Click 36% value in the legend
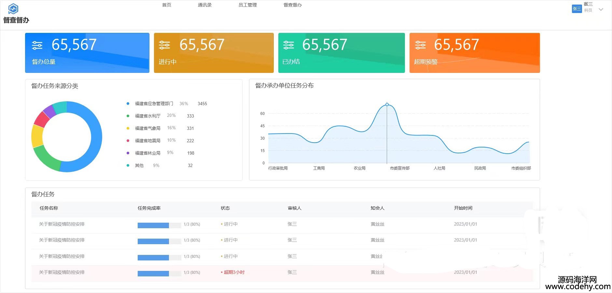The height and width of the screenshot is (293, 612). point(184,104)
